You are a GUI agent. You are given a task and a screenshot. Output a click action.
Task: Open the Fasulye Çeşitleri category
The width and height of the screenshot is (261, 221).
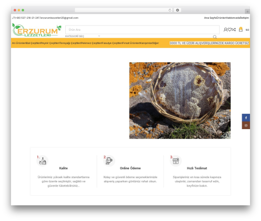click(112, 43)
